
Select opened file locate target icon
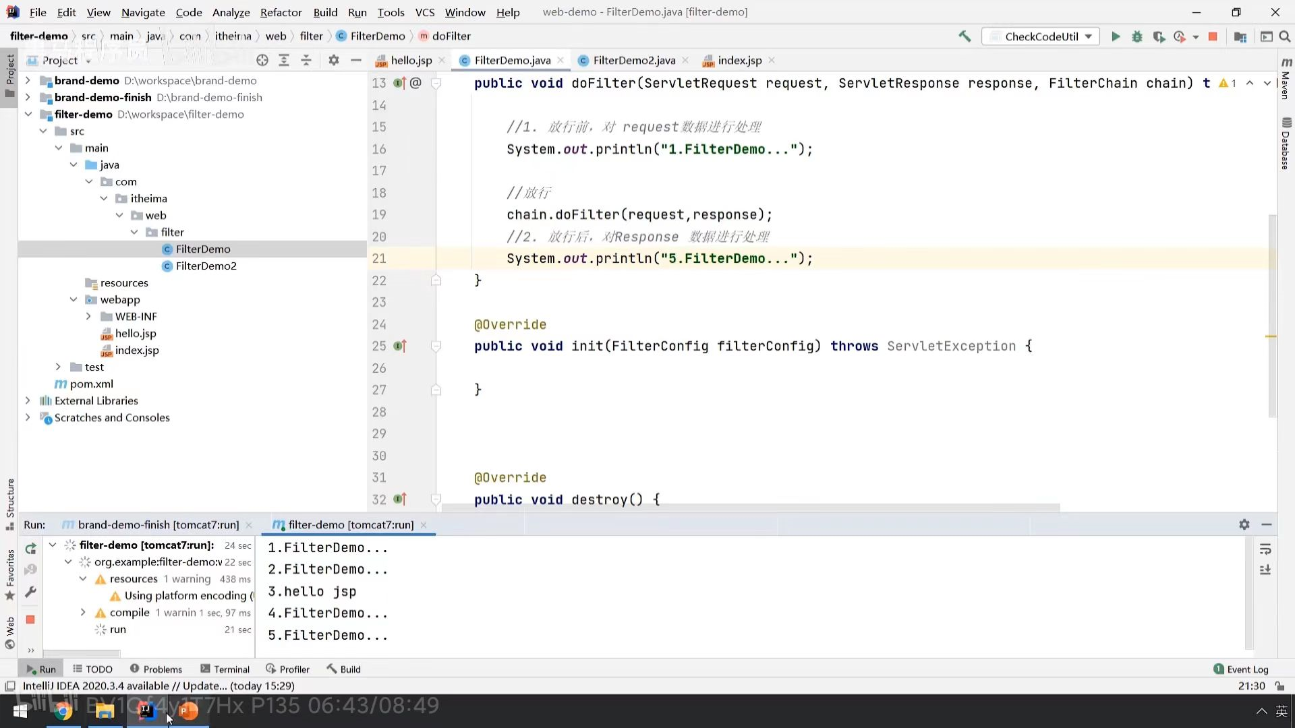point(262,60)
